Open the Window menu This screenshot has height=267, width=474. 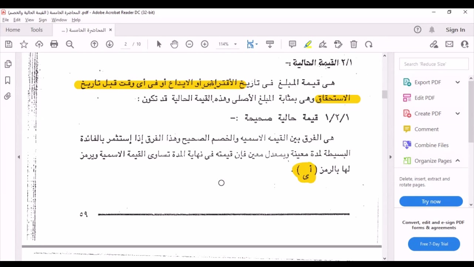(59, 20)
